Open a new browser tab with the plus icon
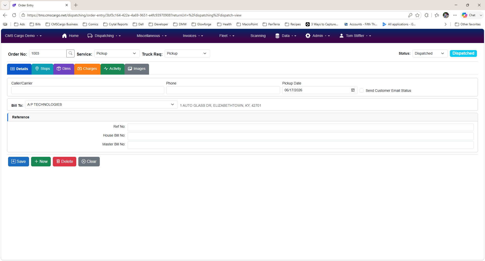 click(76, 5)
